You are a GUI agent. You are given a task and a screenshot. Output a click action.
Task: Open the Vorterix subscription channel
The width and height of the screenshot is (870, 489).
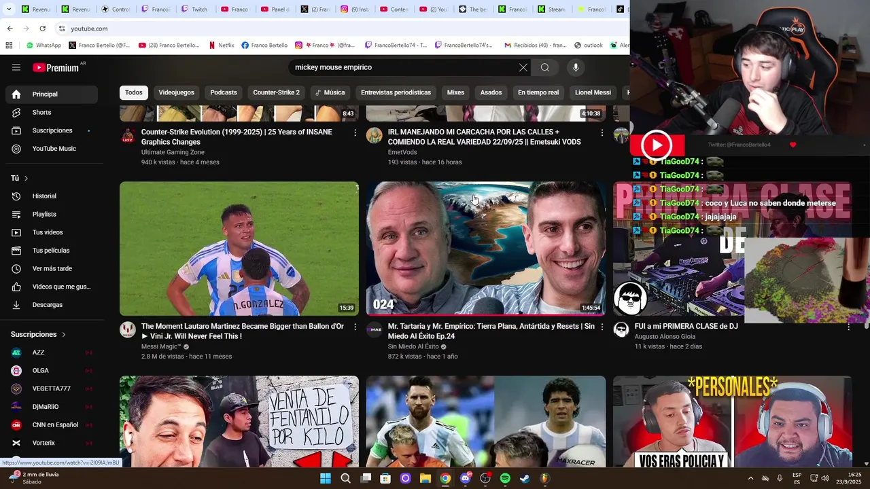(x=52, y=443)
